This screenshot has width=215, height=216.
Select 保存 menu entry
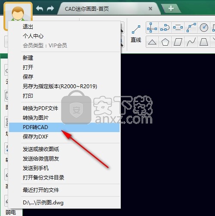(64, 77)
